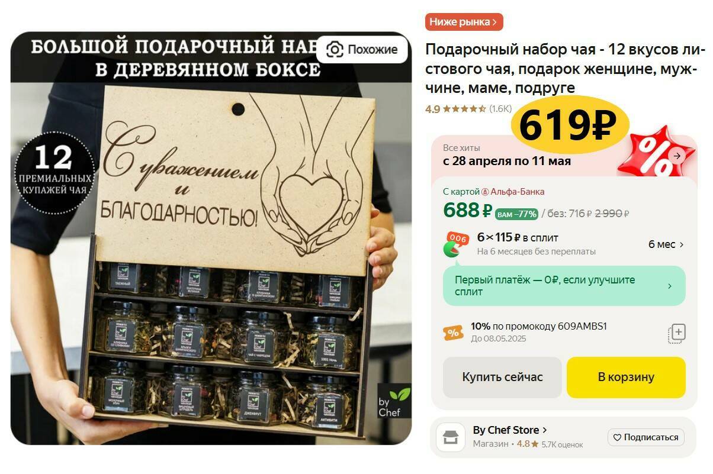Subscribe to store via Подписаться
Image resolution: width=713 pixels, height=474 pixels.
point(646,438)
